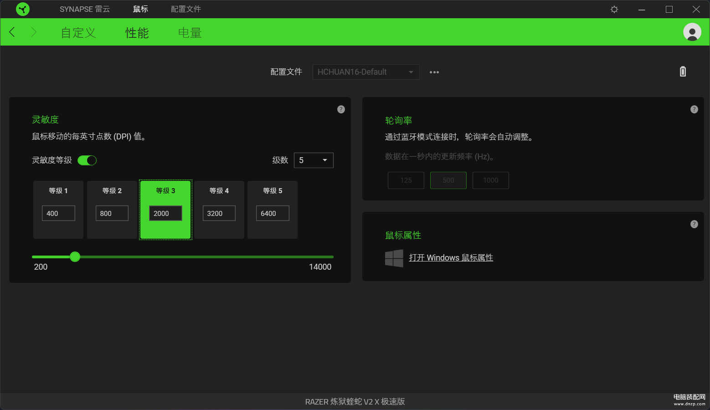Switch to the 电量 tab
Image resolution: width=710 pixels, height=410 pixels.
(190, 33)
